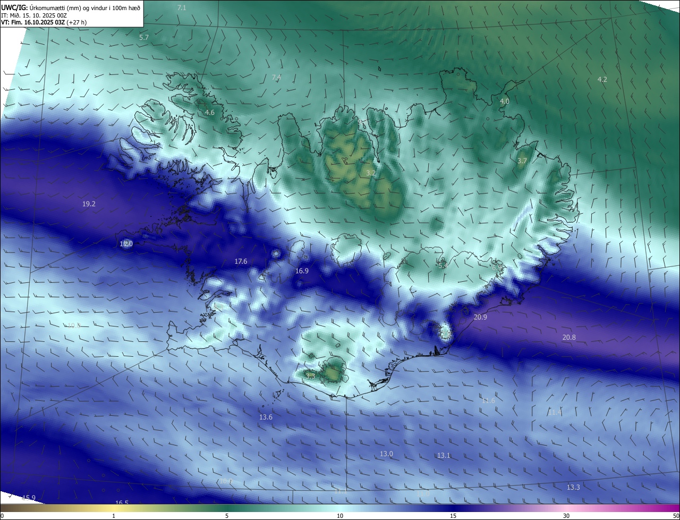
Task: Select the 17.6 precipitation value
Action: coord(241,261)
